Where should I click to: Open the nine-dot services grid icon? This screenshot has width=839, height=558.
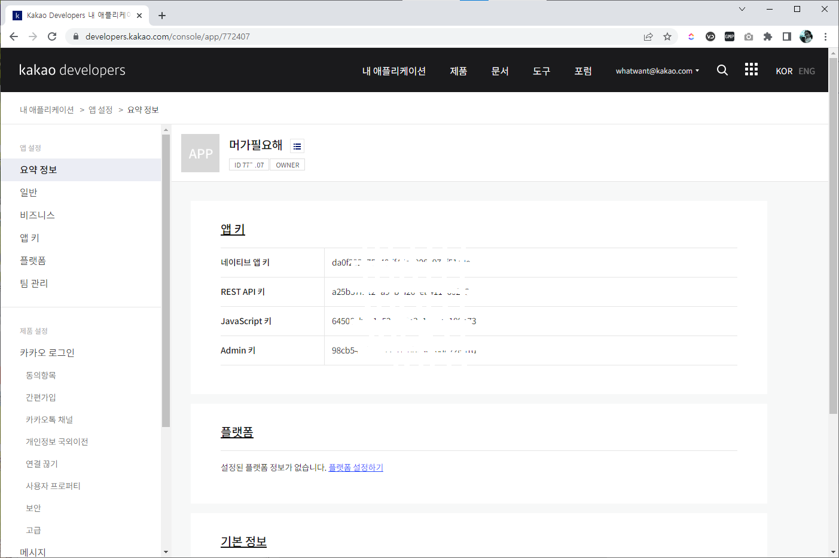tap(751, 69)
